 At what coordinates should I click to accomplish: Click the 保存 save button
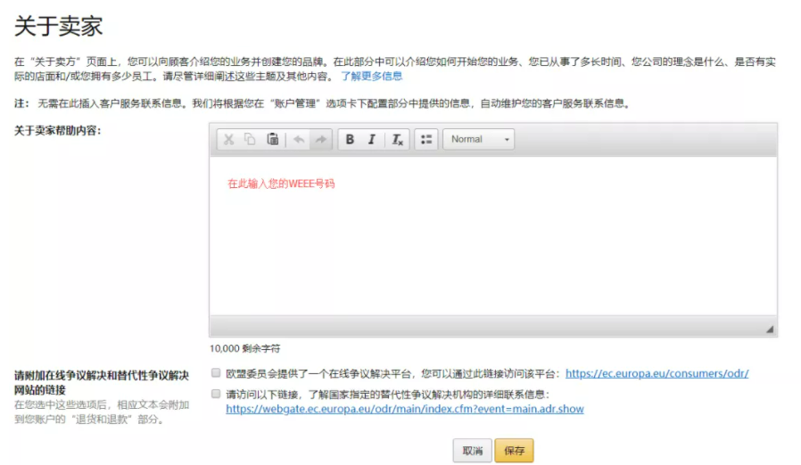point(514,451)
